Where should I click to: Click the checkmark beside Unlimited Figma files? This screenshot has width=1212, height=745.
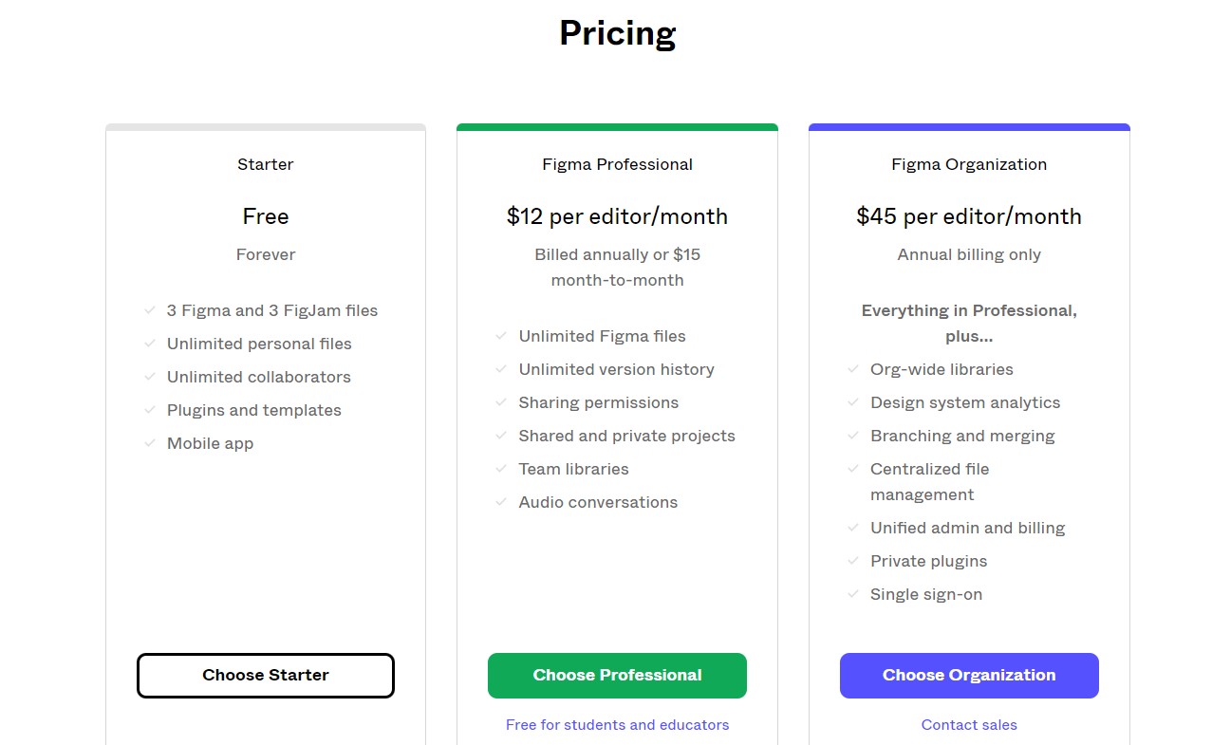501,336
